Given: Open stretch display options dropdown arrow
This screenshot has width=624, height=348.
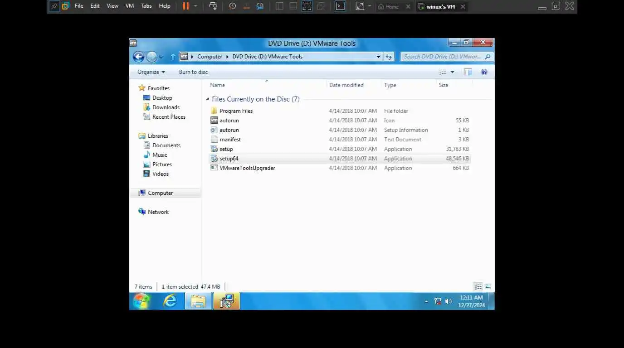Looking at the screenshot, I should 369,6.
